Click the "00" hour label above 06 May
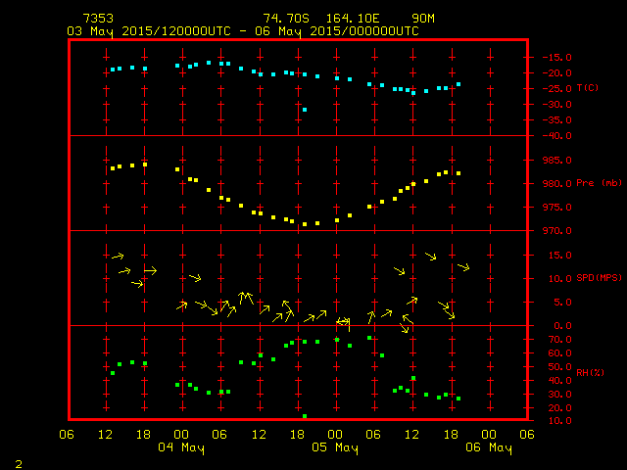 point(489,435)
